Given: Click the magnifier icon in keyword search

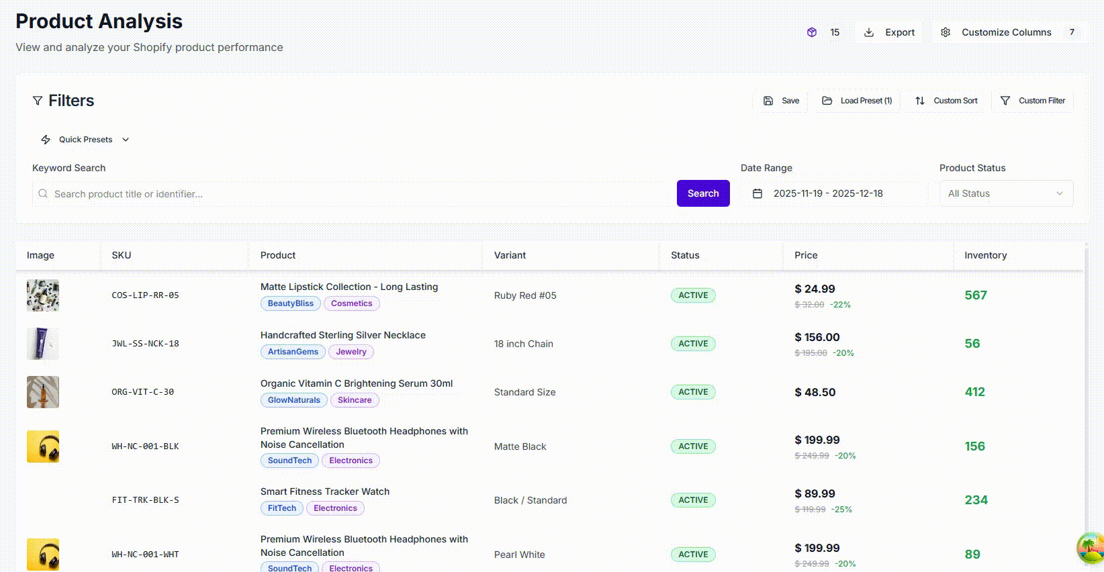Looking at the screenshot, I should click(x=43, y=193).
